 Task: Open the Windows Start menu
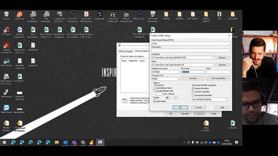[x=4, y=143]
